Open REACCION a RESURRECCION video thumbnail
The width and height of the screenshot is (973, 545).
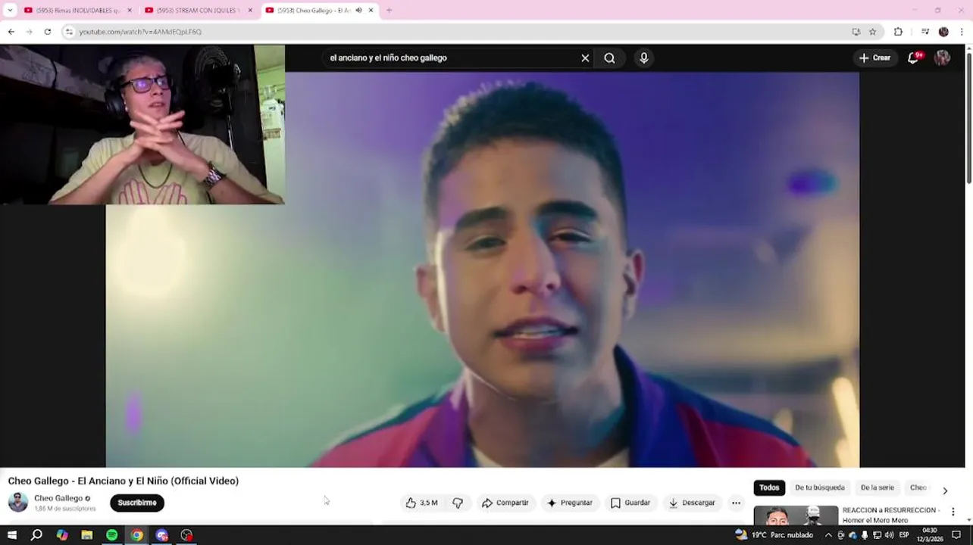pyautogui.click(x=796, y=515)
